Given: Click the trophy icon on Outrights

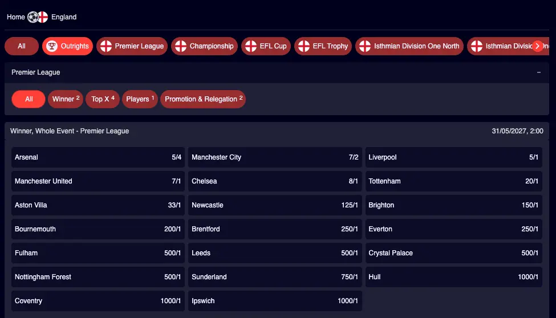Looking at the screenshot, I should point(52,46).
